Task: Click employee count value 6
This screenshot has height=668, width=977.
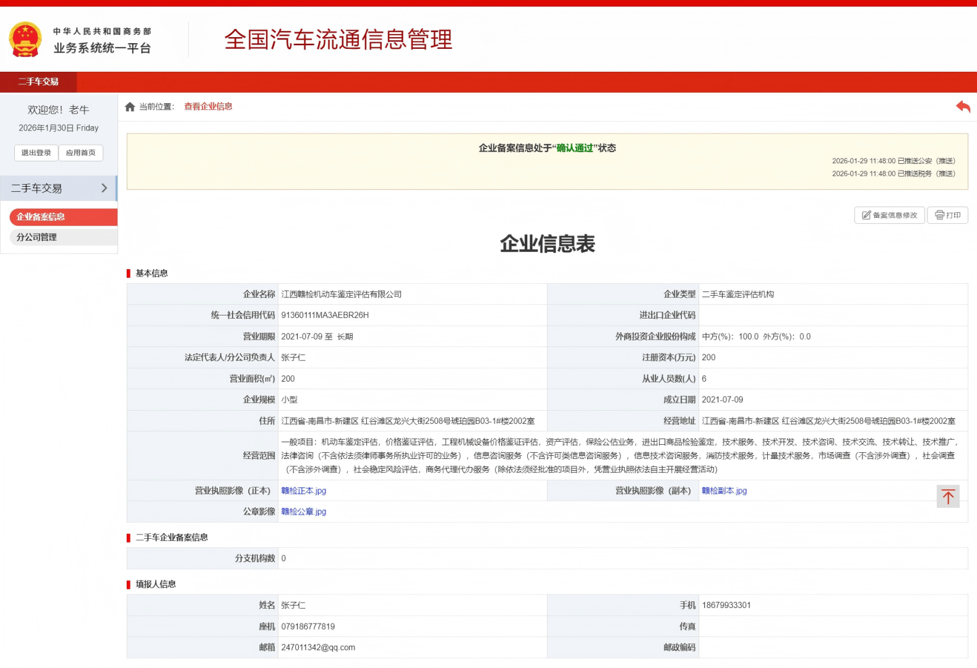Action: click(704, 379)
